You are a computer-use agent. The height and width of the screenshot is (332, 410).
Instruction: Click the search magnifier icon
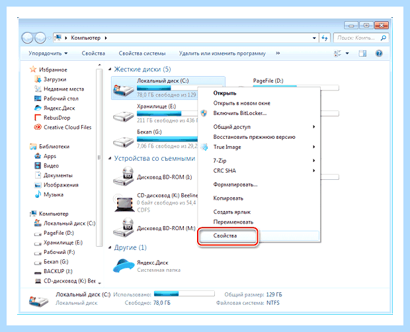(384, 38)
